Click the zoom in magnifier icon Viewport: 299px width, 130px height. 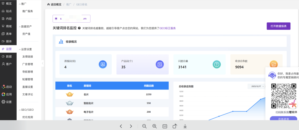pyautogui.click(x=154, y=126)
